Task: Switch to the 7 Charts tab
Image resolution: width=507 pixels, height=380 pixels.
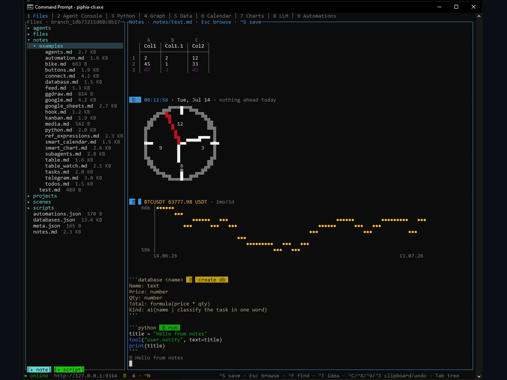Action: [x=252, y=16]
